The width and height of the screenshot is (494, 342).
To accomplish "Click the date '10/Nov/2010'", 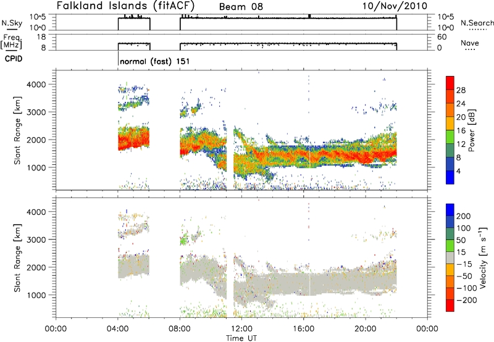I will [x=395, y=6].
